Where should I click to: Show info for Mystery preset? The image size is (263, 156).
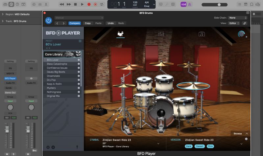(x=79, y=88)
